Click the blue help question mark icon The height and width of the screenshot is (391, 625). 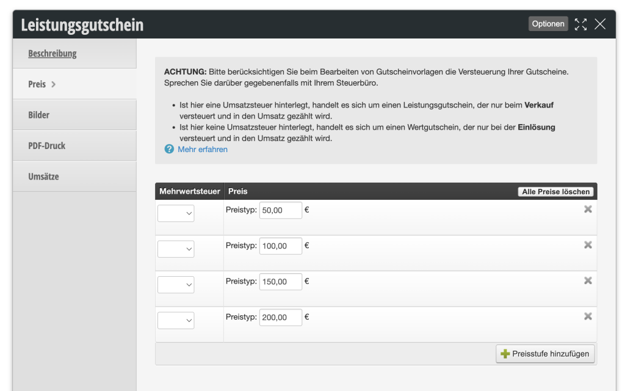[169, 149]
